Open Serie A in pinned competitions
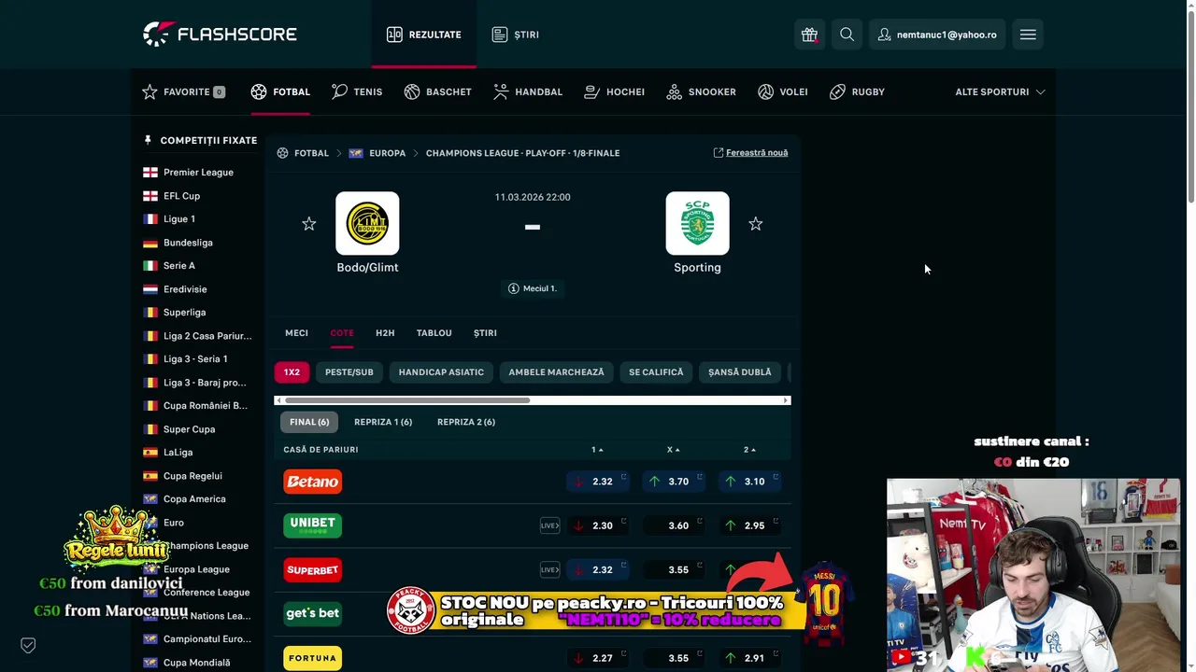 coord(179,266)
